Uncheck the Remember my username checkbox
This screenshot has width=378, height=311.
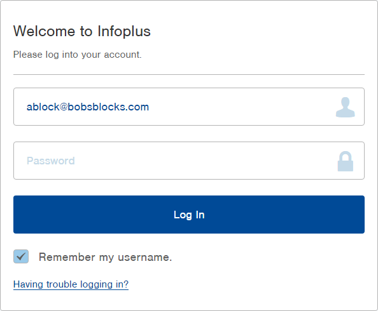pos(21,256)
